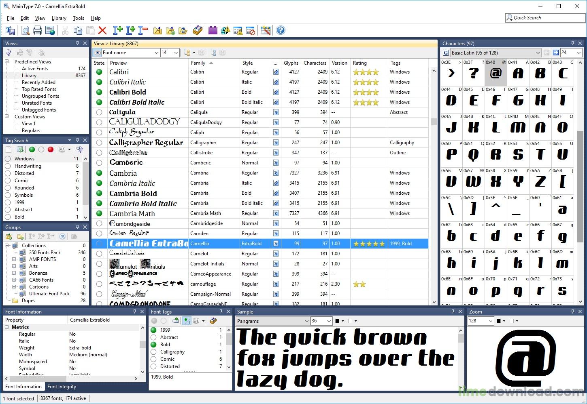Expand the CA66 Fonts group

[x=13, y=280]
